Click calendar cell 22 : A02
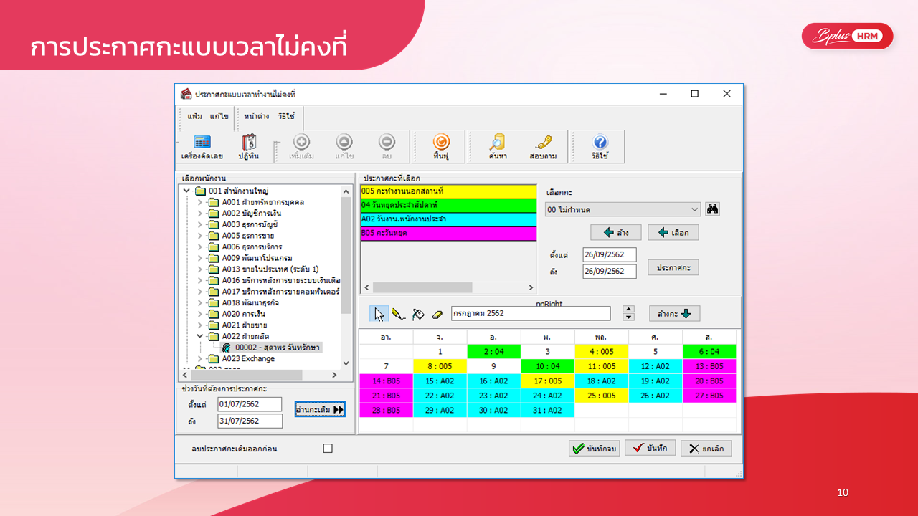Image resolution: width=918 pixels, height=516 pixels. 440,396
